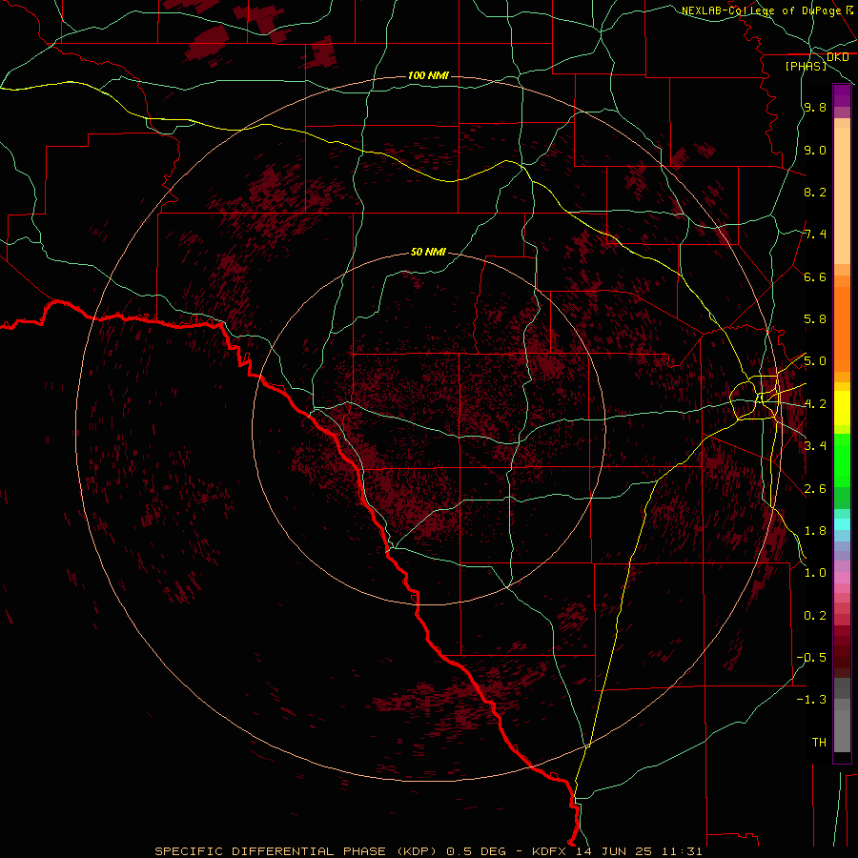This screenshot has height=858, width=858.
Task: Click the dark orange segment of the color bar
Action: (842, 330)
